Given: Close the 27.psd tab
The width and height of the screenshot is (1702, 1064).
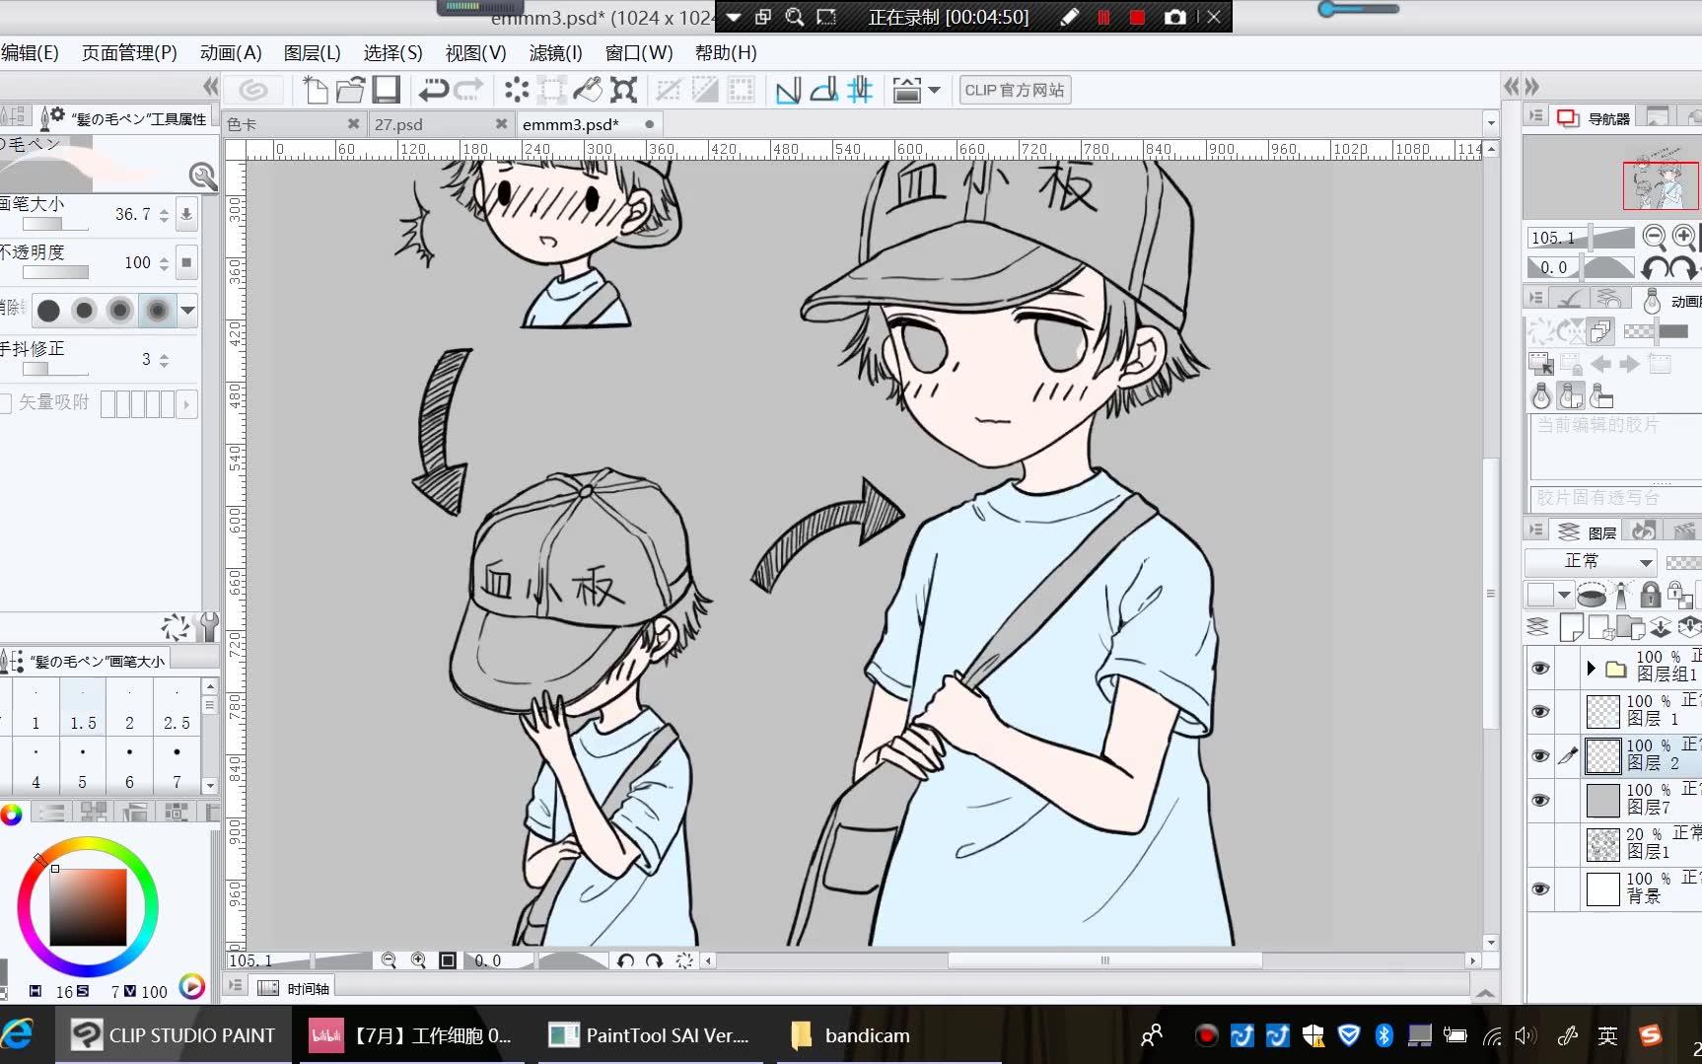Looking at the screenshot, I should 501,123.
